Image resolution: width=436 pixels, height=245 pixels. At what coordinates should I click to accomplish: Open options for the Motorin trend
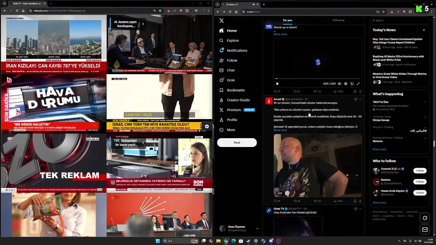[x=425, y=138]
